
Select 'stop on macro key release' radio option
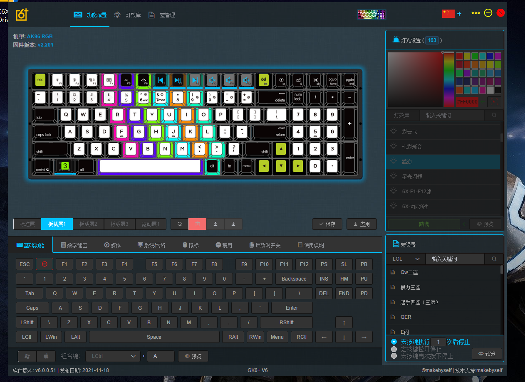[394, 349]
